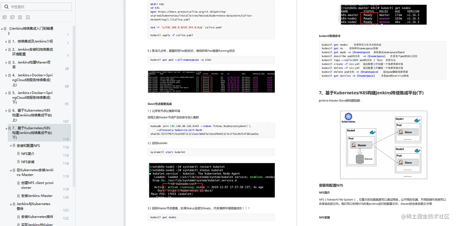The image size is (456, 226).
Task: Click the kubernetes logo in the diagram
Action: 349,116
